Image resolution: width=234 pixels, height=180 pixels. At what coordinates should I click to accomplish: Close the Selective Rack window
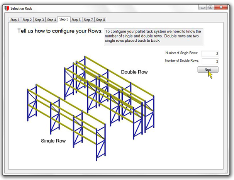point(221,7)
